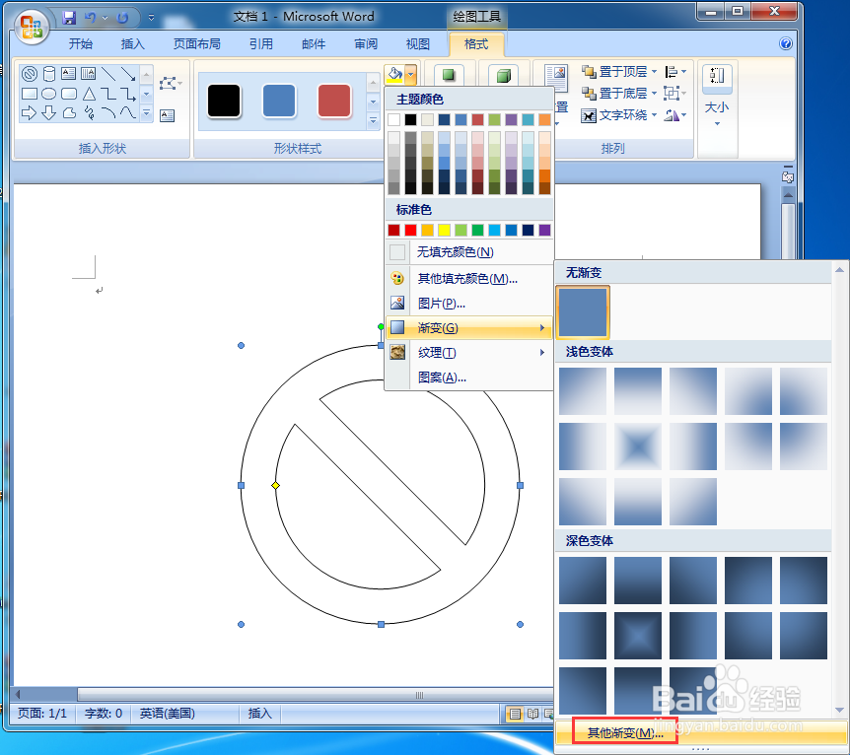Choose 纹理(T) texture submenu item
Screen dimensions: 850x755
[468, 353]
